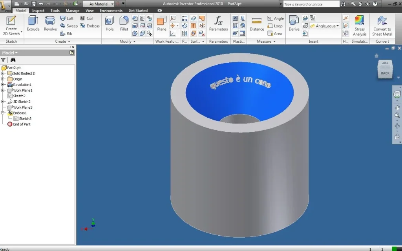Click the Zoom magnifier icon in navigation bar

(397, 115)
